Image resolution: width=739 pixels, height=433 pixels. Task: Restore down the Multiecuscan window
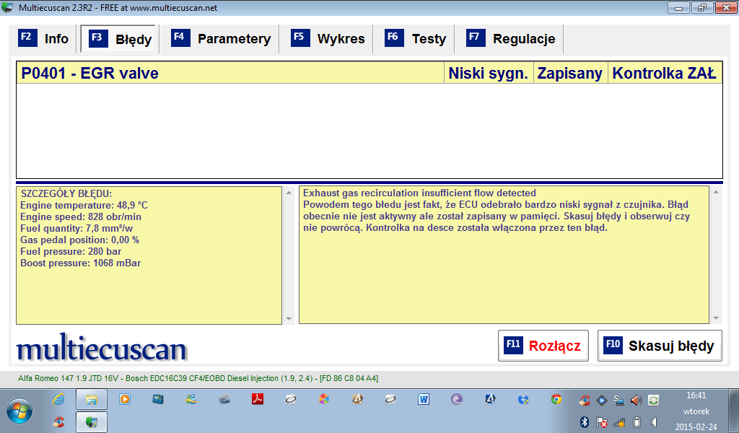pos(702,8)
